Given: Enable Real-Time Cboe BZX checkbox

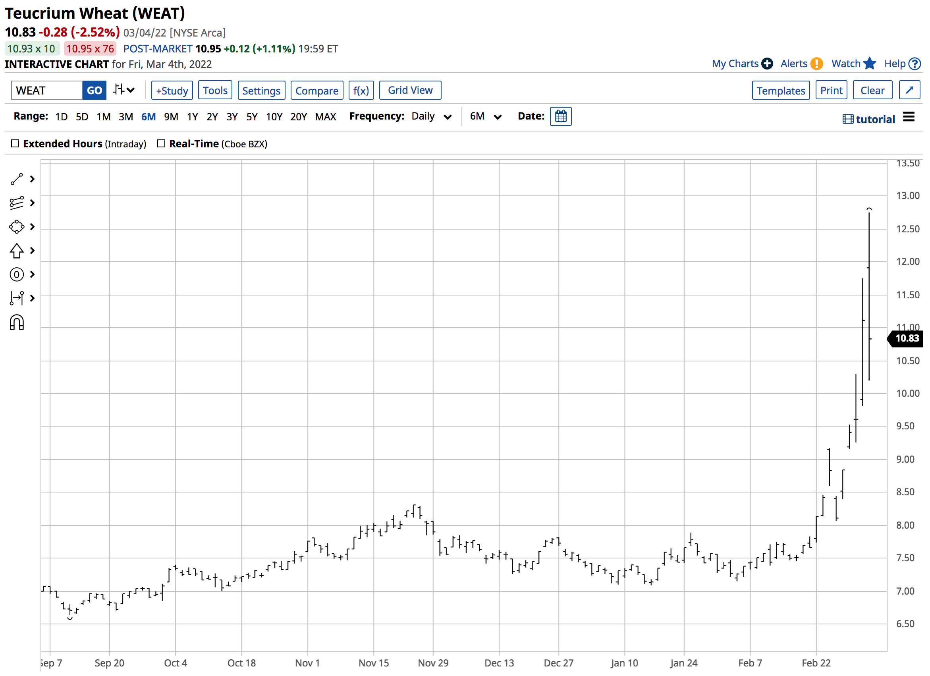Looking at the screenshot, I should (x=161, y=143).
